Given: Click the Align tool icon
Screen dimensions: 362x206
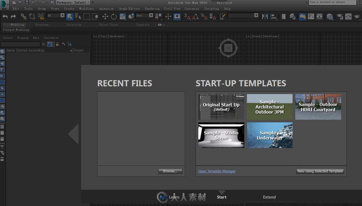Looking at the screenshot, I should (274, 17).
